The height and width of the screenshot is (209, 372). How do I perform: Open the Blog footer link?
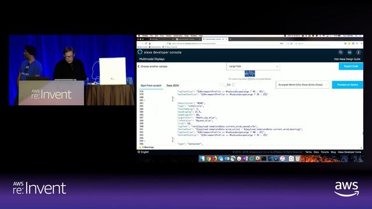pos(333,152)
